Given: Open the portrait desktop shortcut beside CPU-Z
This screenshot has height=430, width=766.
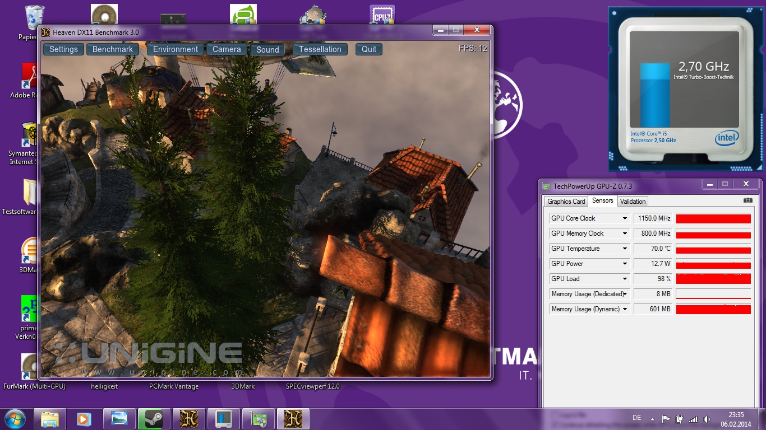Looking at the screenshot, I should [x=312, y=15].
